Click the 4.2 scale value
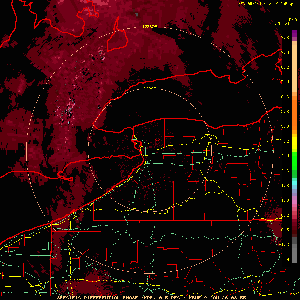This screenshot has height=300, width=300. coord(285,141)
